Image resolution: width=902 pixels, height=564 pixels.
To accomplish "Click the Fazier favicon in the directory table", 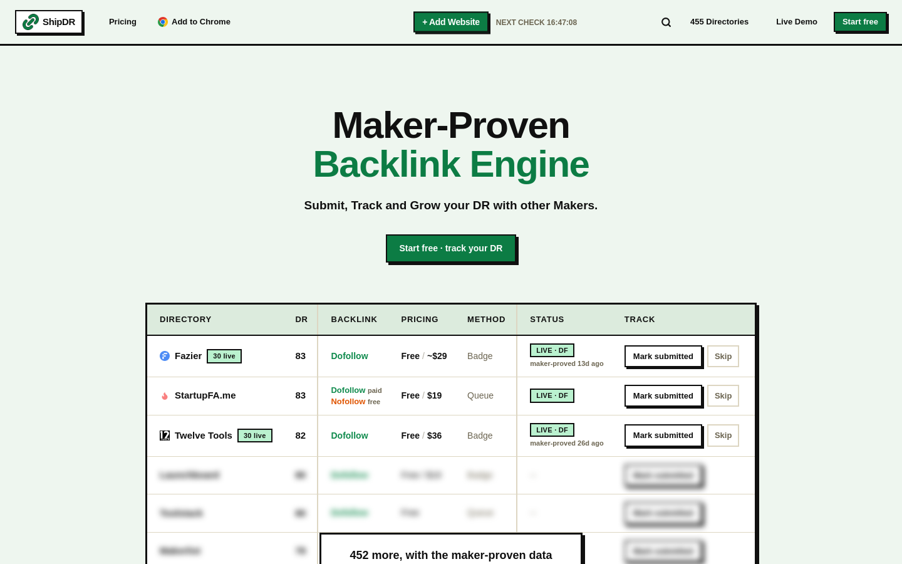I will tap(165, 356).
